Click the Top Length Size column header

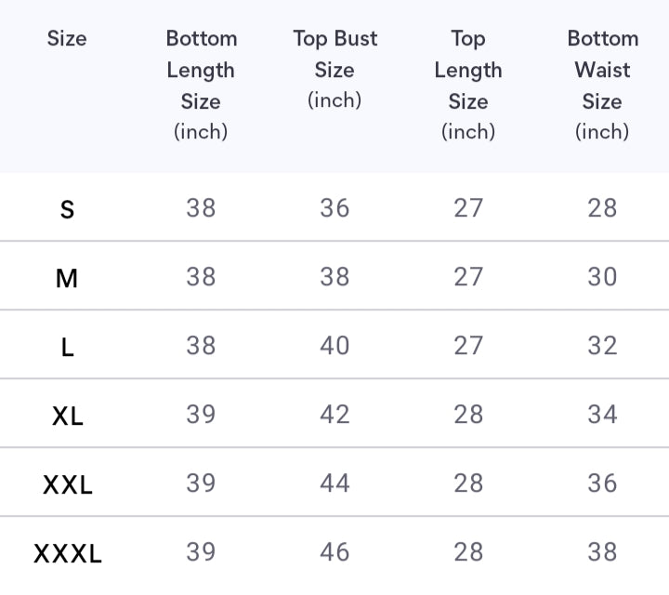click(468, 85)
